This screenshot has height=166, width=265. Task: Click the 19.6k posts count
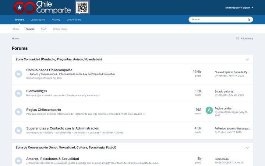tap(197, 72)
